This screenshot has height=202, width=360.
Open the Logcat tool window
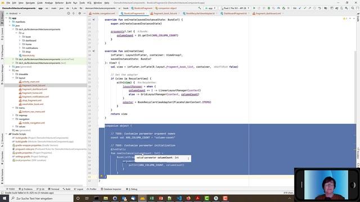[x=79, y=189]
